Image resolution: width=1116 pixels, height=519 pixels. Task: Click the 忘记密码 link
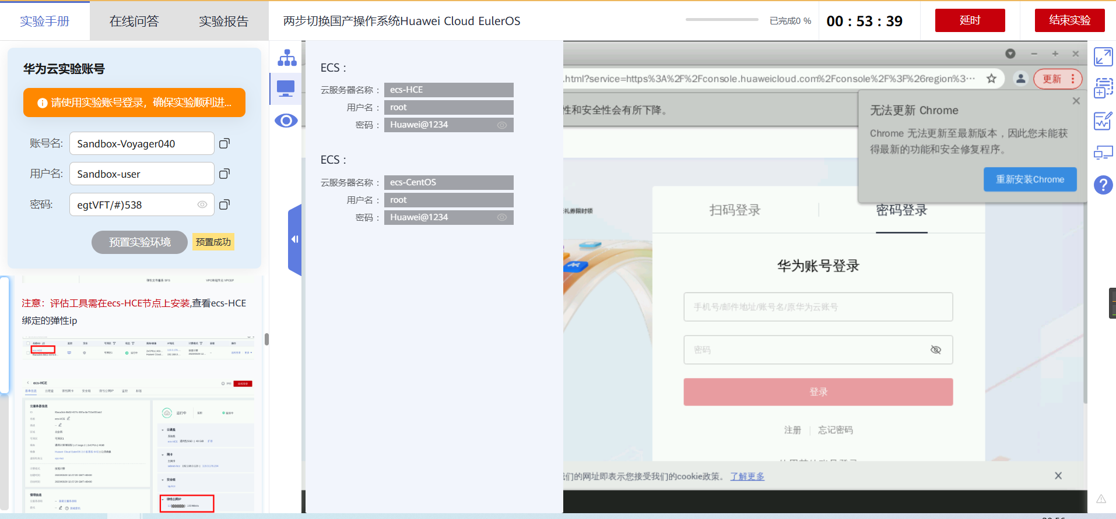(x=835, y=430)
